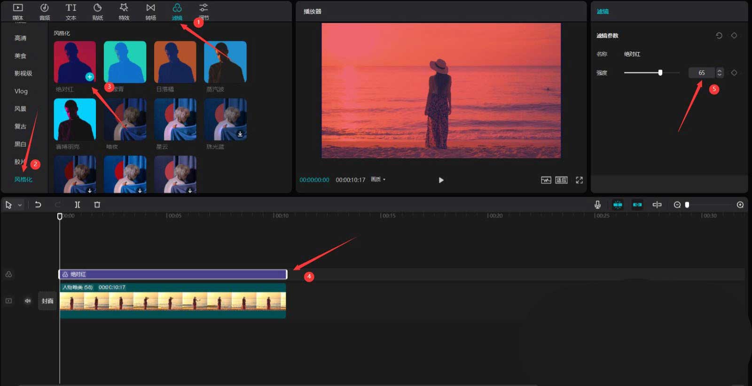Enter fullscreen preview in the player
752x386 pixels.
point(579,180)
